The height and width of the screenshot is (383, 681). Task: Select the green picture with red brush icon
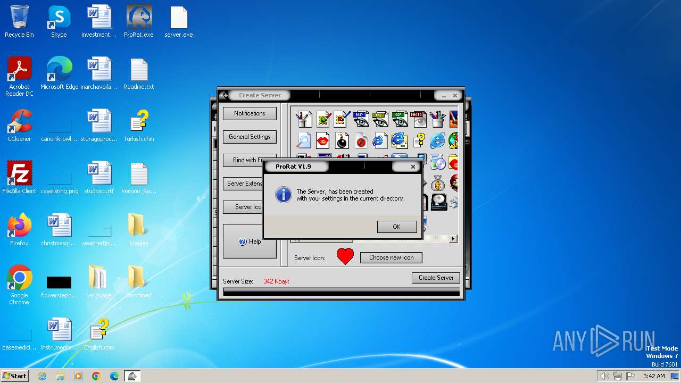click(323, 119)
